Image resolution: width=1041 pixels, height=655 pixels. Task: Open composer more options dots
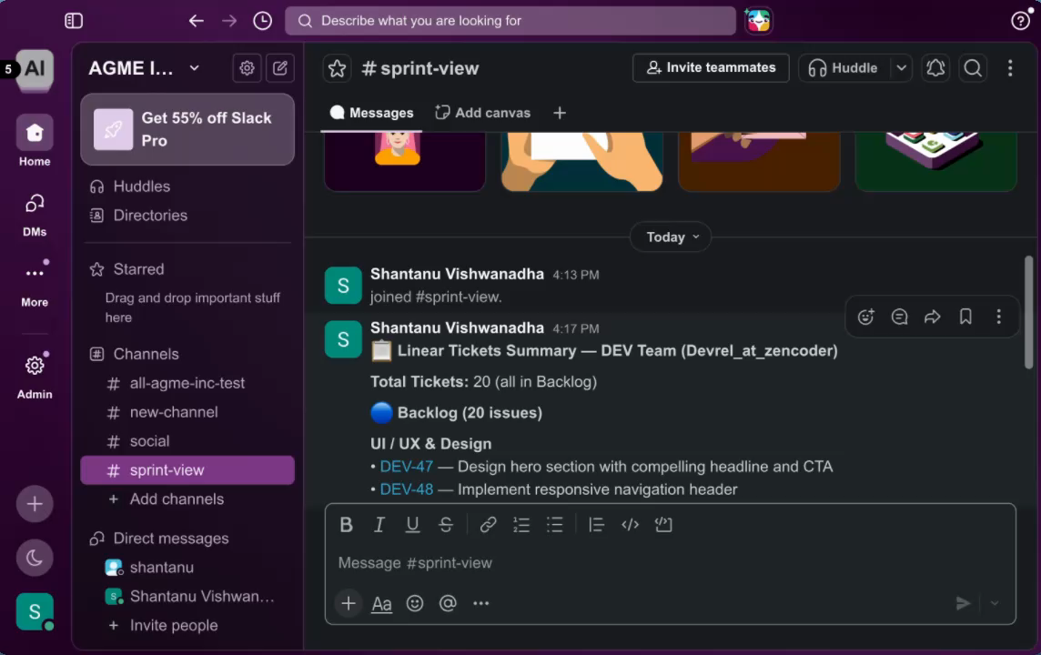click(x=481, y=603)
